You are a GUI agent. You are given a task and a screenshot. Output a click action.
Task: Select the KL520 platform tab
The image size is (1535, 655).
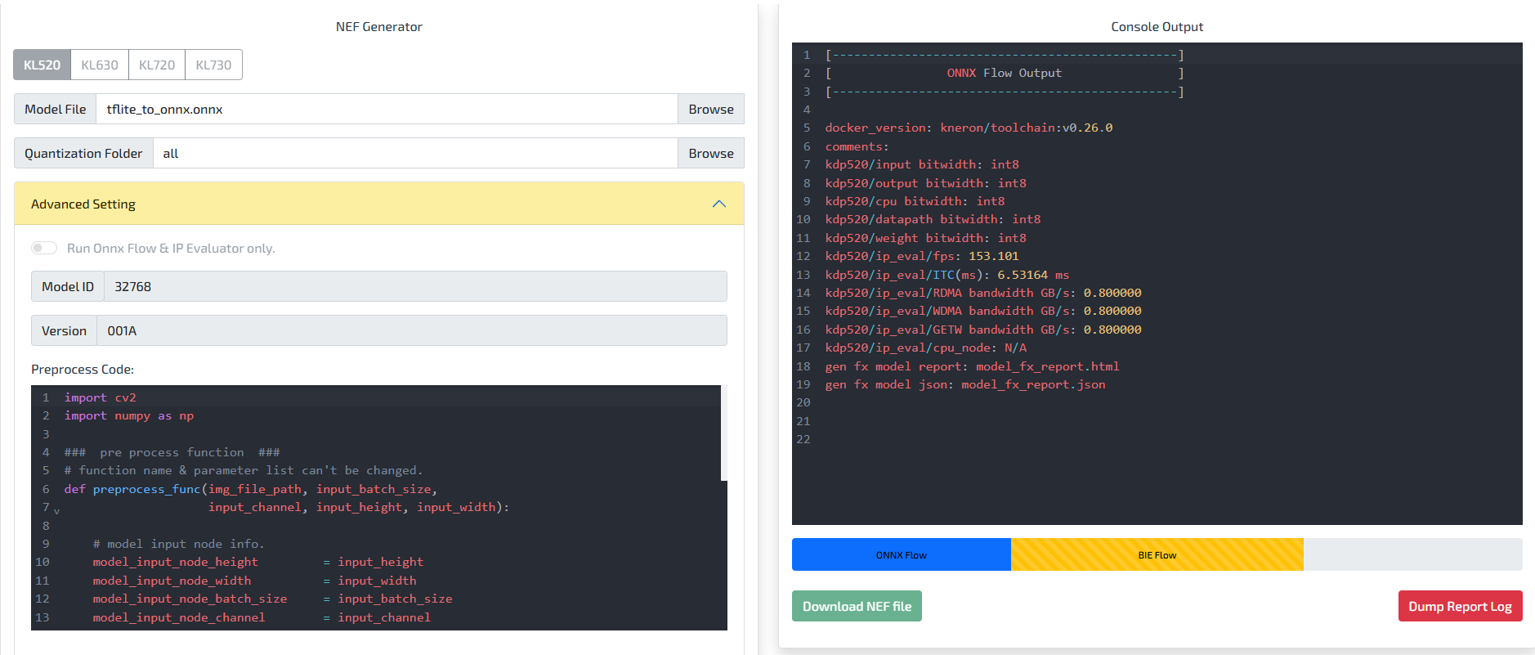(42, 65)
